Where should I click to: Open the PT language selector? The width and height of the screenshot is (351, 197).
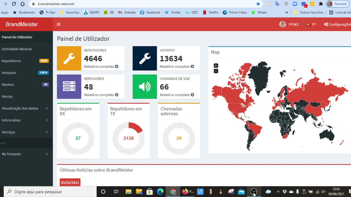tap(311, 24)
